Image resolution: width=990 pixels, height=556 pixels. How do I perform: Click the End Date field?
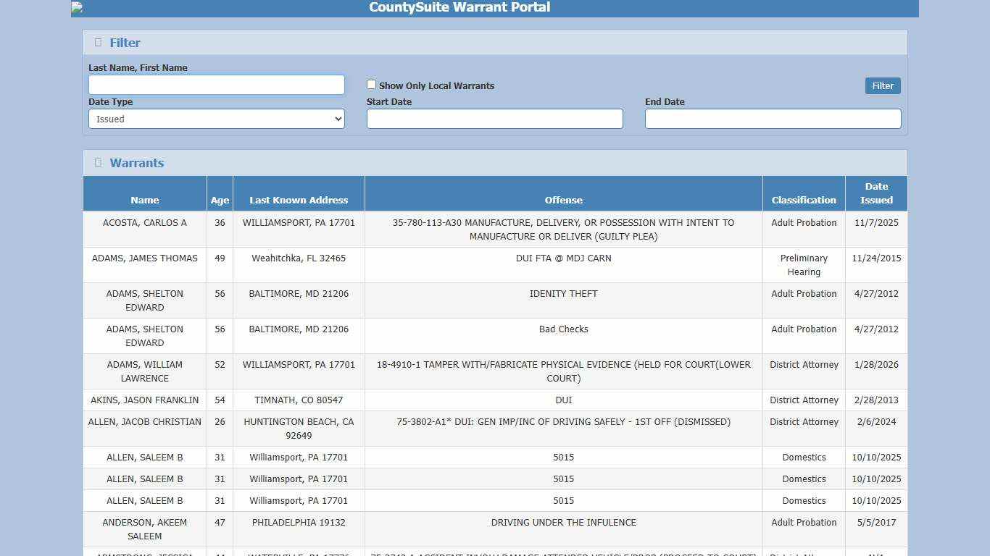pyautogui.click(x=773, y=119)
